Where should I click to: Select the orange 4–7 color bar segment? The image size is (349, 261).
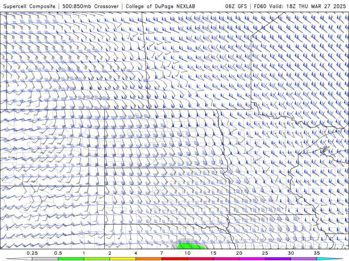point(148,259)
